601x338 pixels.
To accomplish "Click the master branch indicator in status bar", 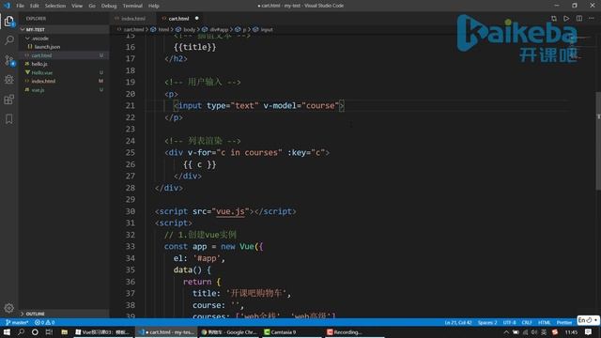I will [17, 322].
